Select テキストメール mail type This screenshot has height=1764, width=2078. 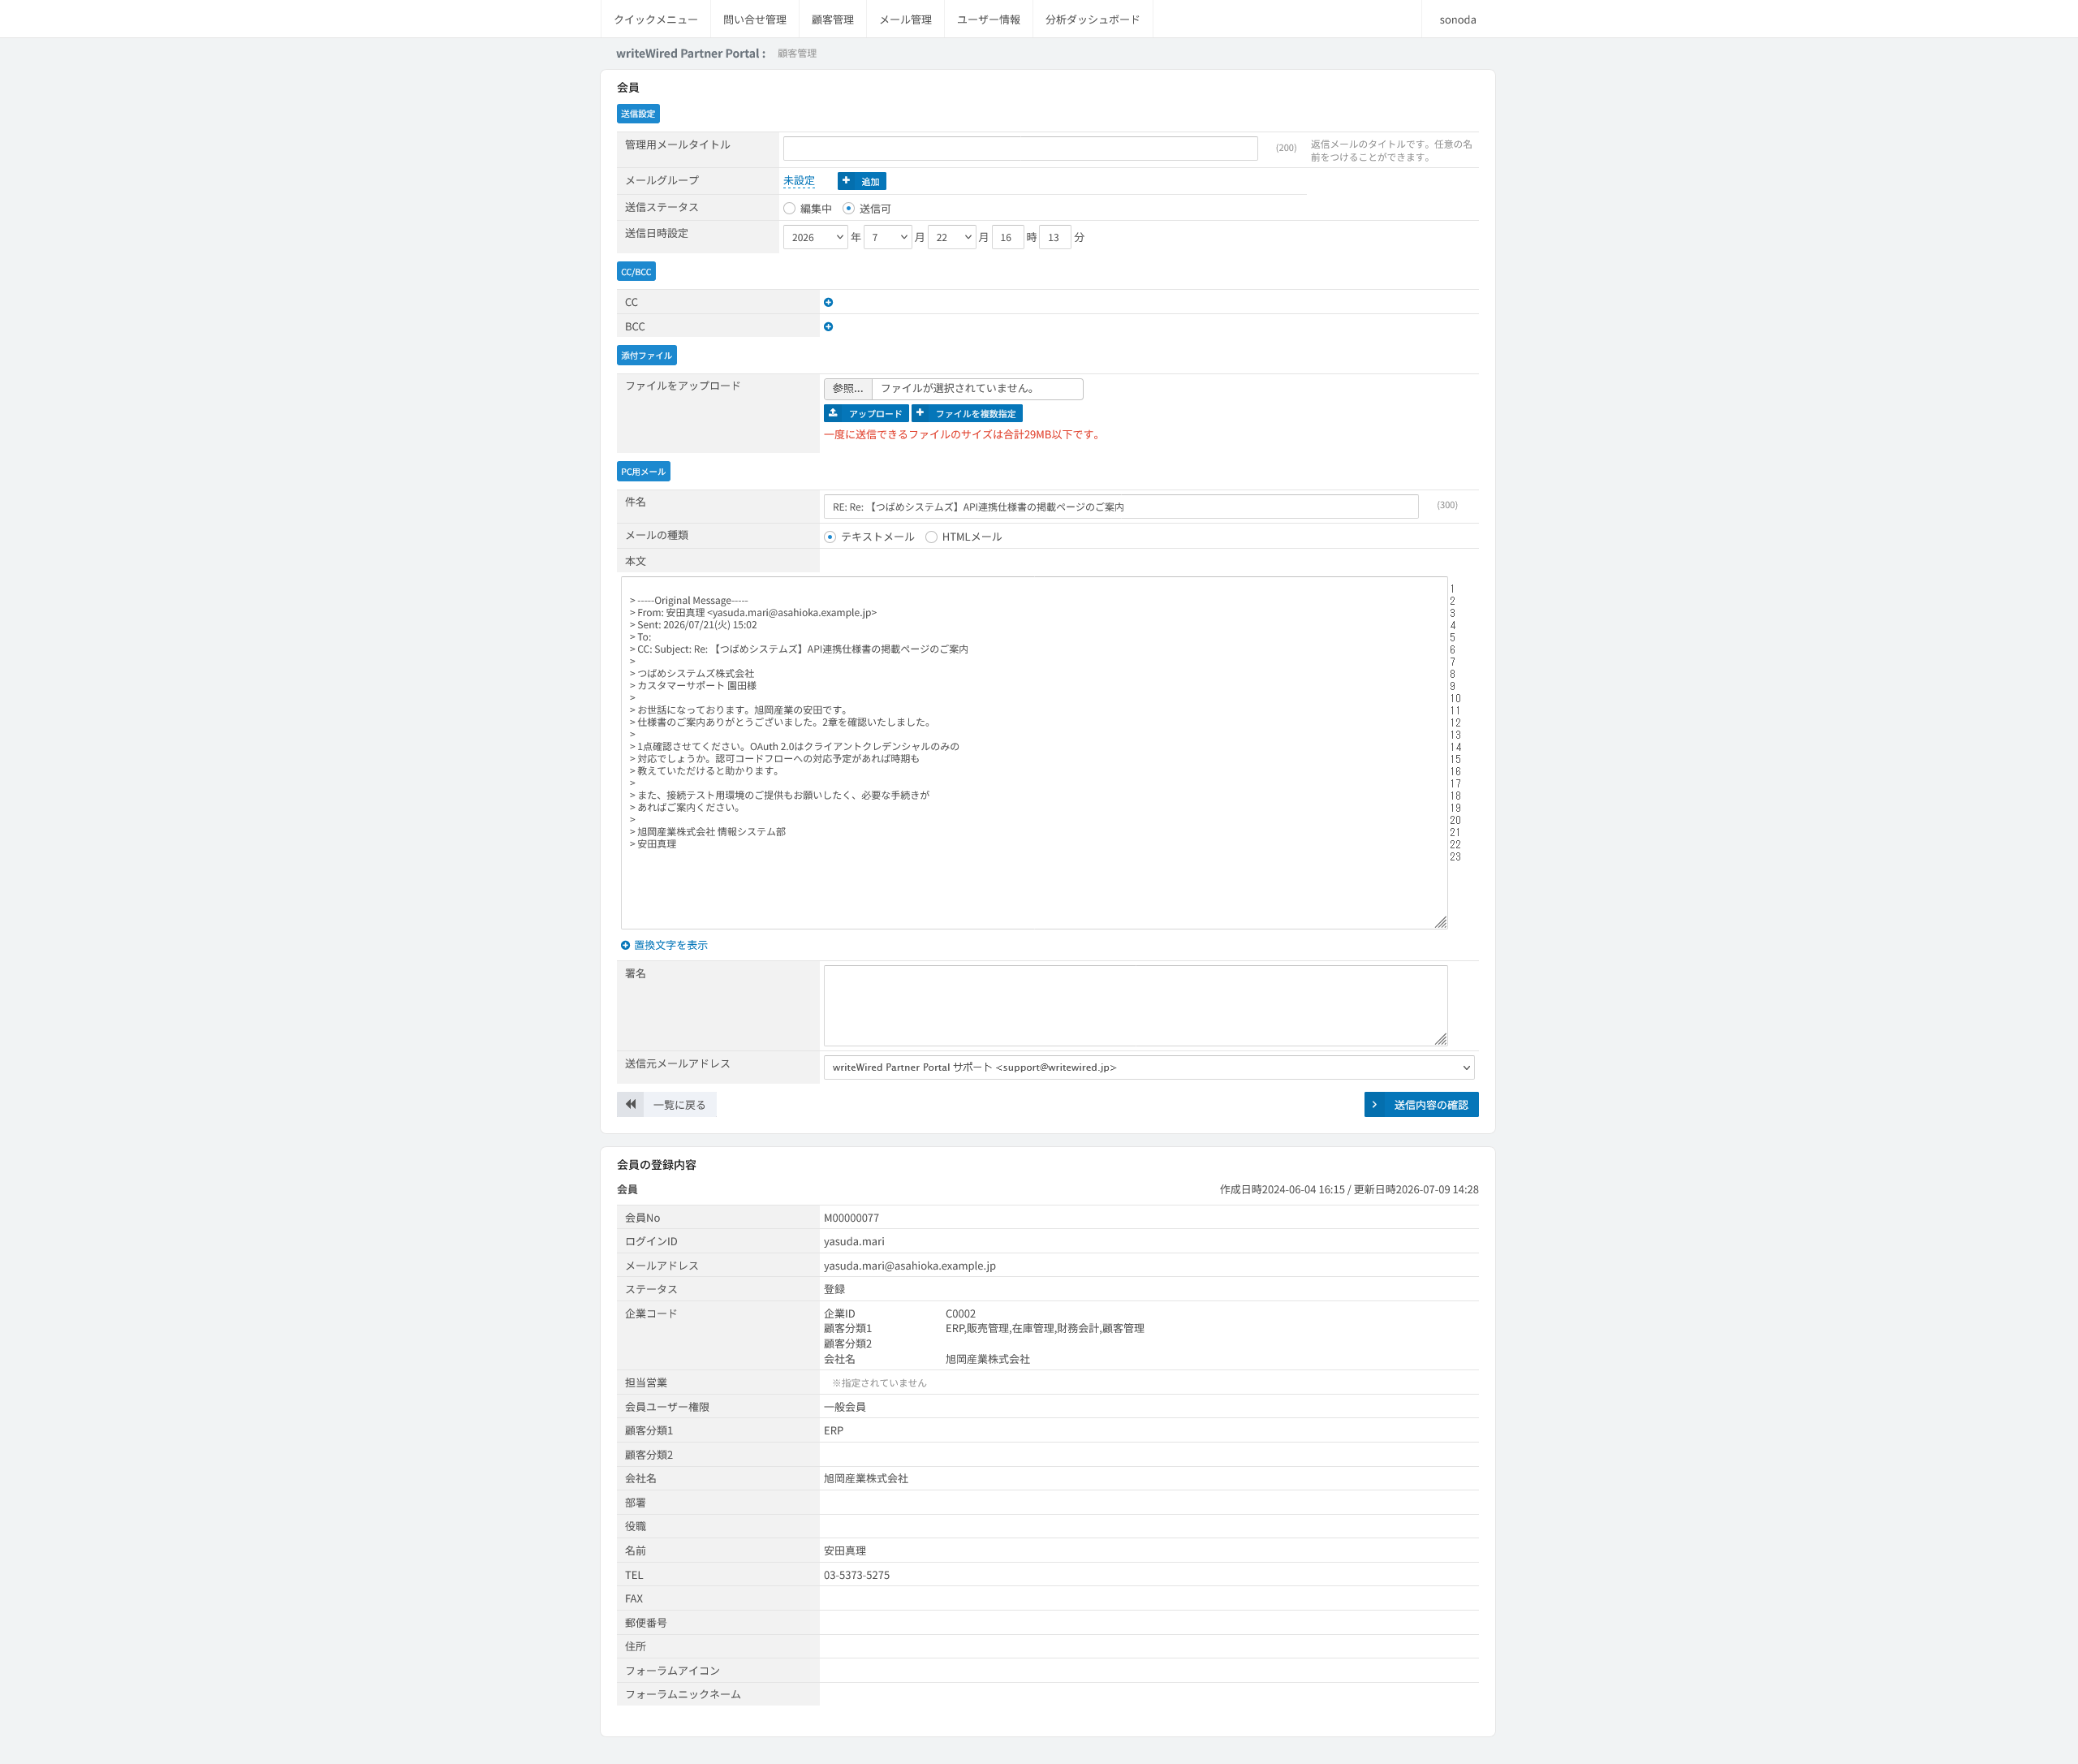830,537
